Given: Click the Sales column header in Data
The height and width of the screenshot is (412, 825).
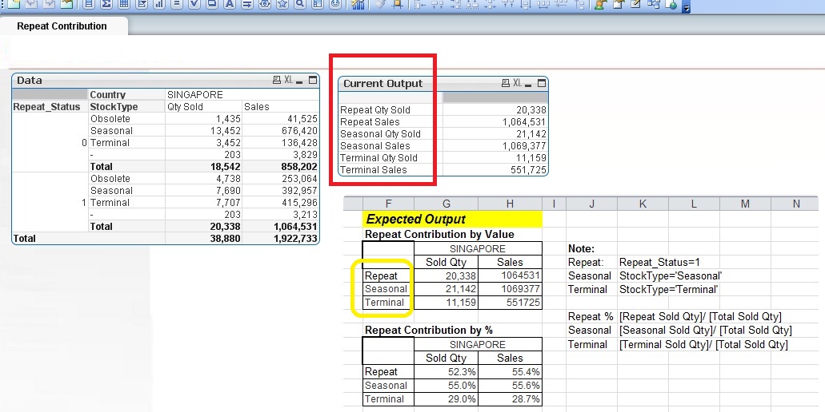Looking at the screenshot, I should point(257,106).
